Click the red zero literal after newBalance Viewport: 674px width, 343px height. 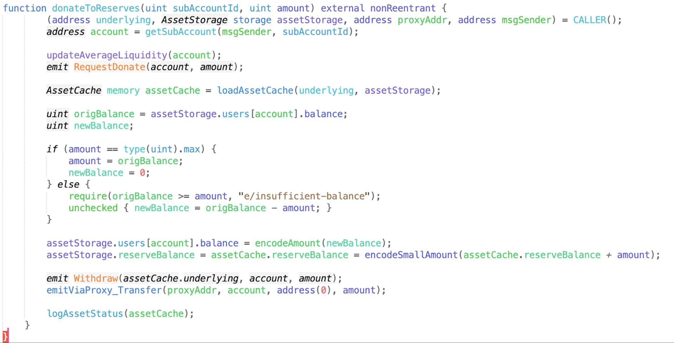[x=142, y=173]
